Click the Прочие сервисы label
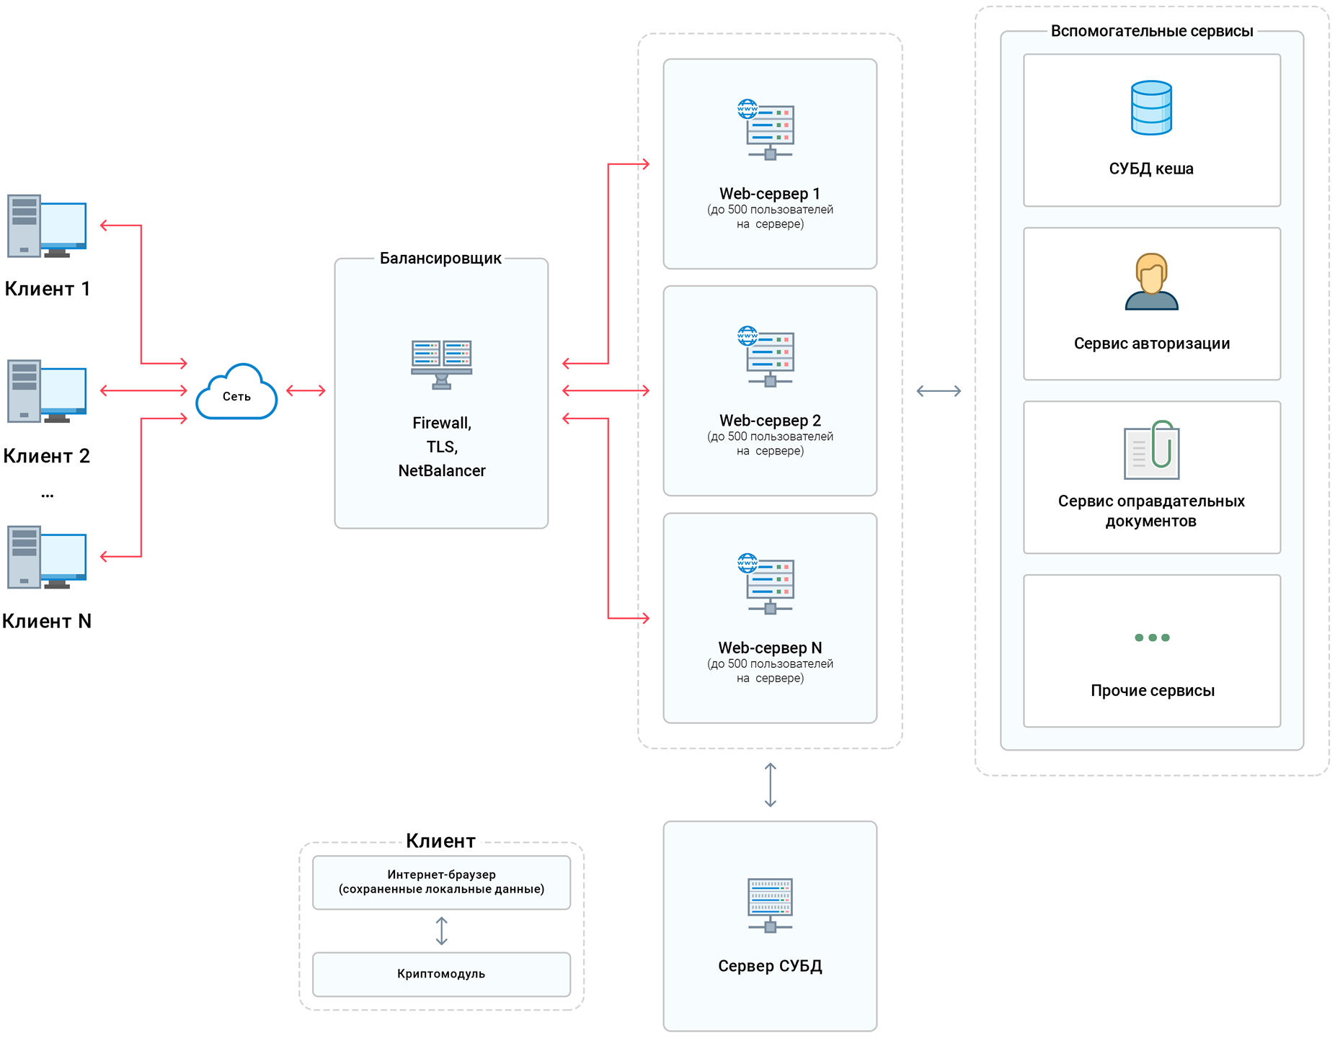The image size is (1335, 1038). coord(1152,691)
